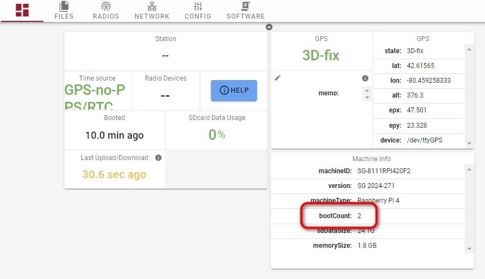The image size is (485, 279).
Task: Show info for the memo card
Action: pyautogui.click(x=365, y=78)
